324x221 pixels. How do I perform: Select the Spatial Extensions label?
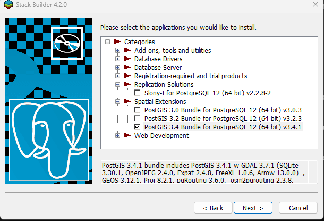[x=160, y=101]
